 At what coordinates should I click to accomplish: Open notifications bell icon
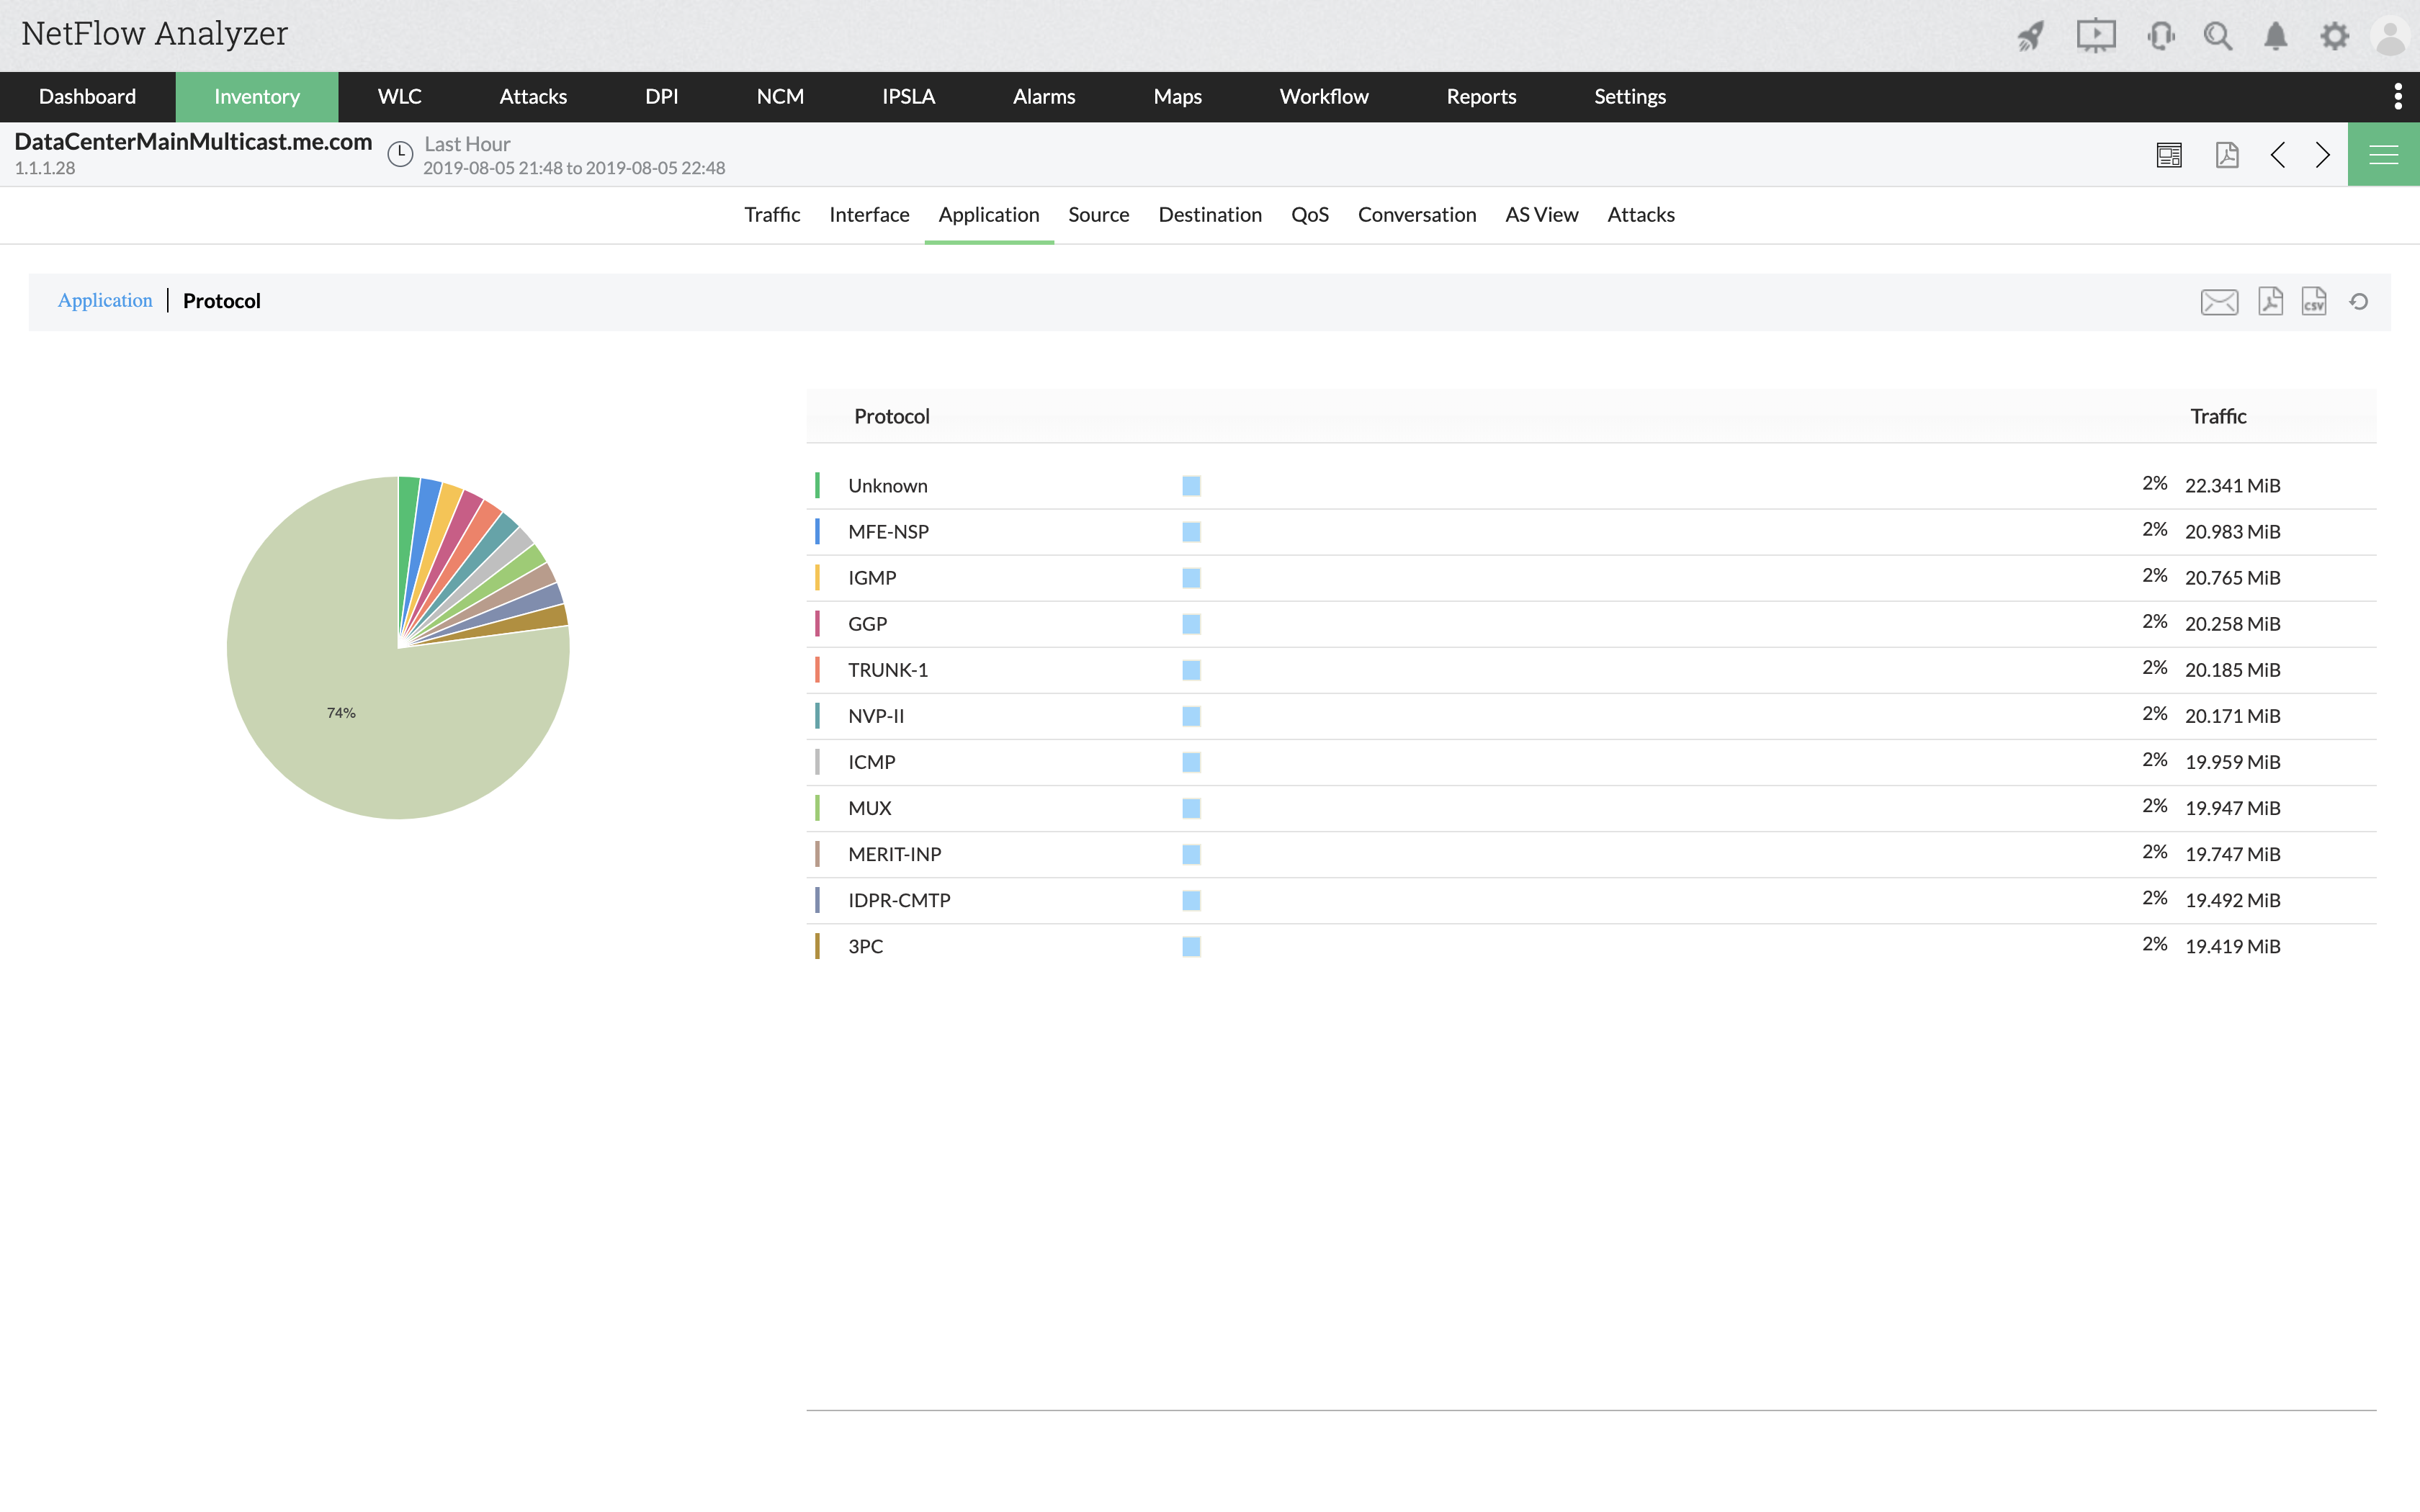point(2275,37)
